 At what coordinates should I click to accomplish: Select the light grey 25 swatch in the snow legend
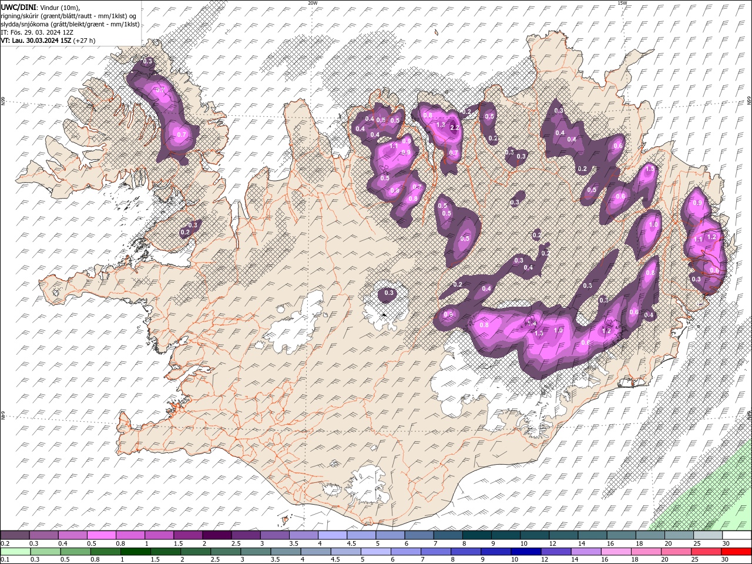(x=707, y=535)
